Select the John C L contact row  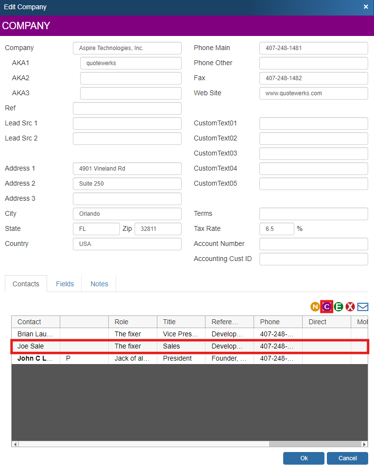[35, 358]
